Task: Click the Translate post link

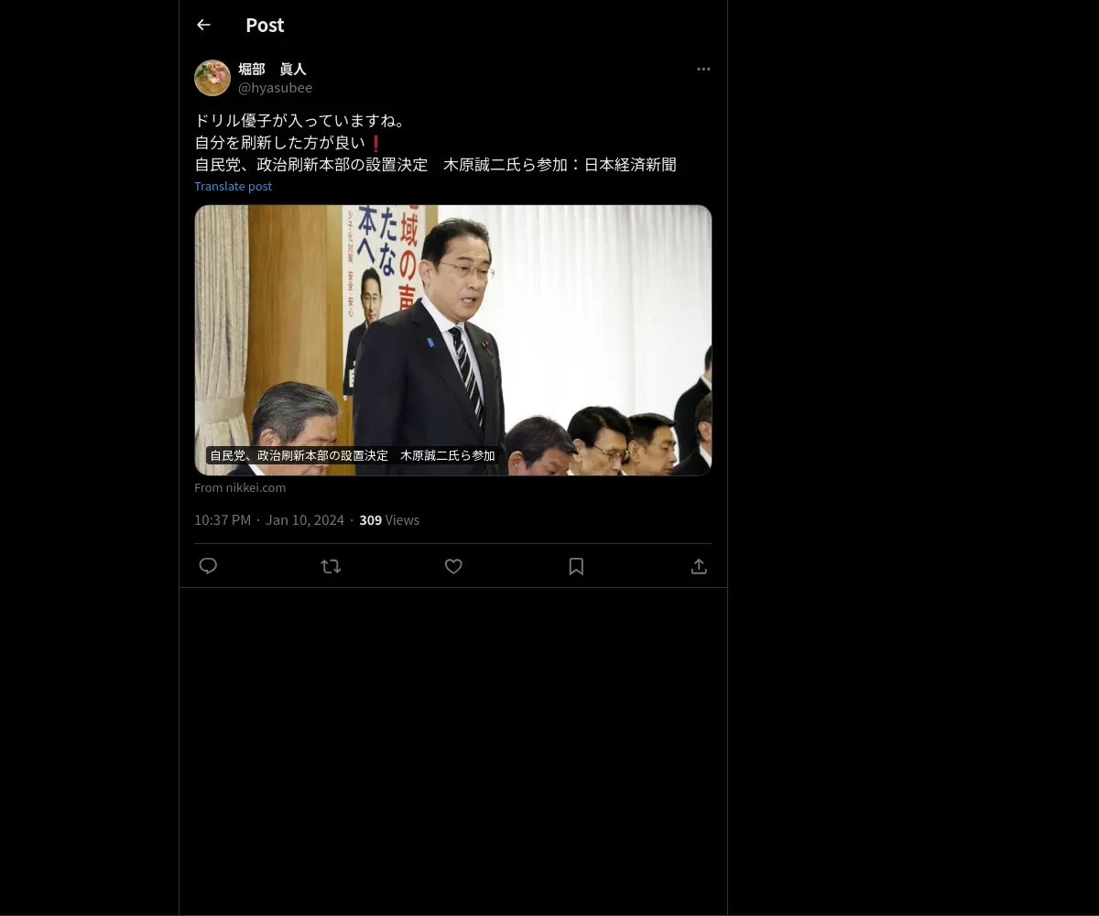Action: [233, 186]
